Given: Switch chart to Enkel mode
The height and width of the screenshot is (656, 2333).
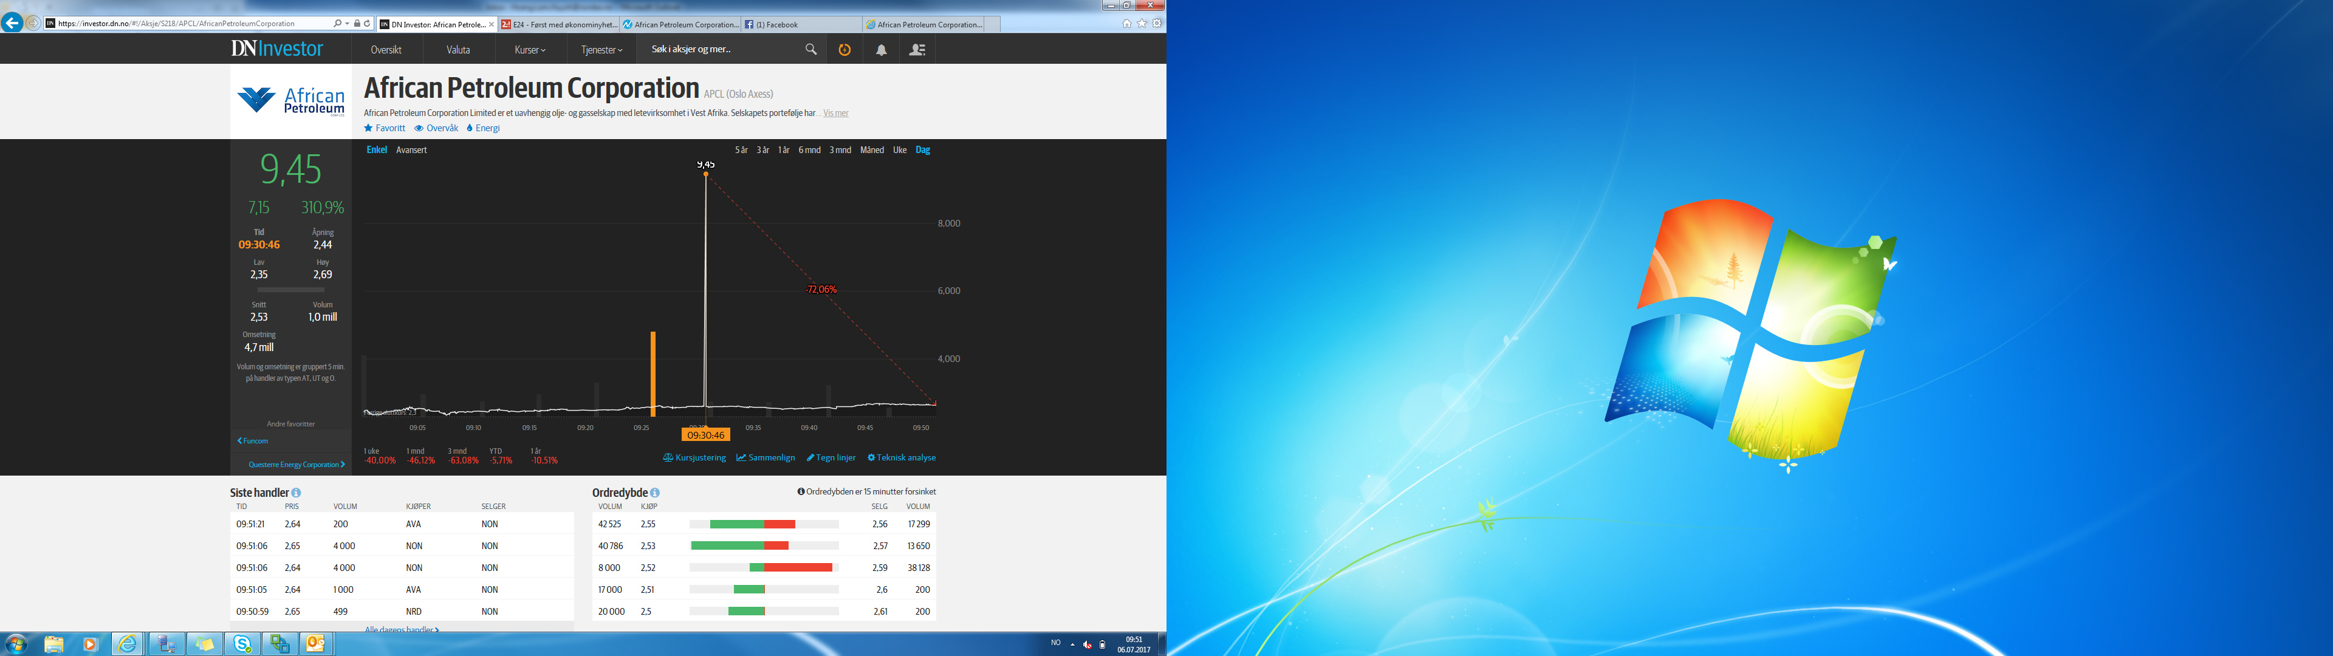Looking at the screenshot, I should (x=377, y=151).
